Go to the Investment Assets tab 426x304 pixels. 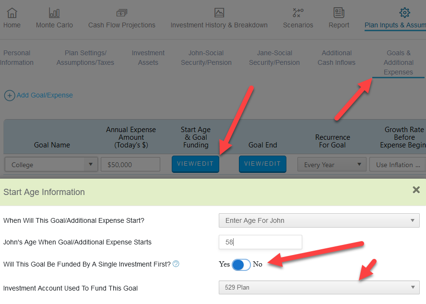pyautogui.click(x=148, y=58)
